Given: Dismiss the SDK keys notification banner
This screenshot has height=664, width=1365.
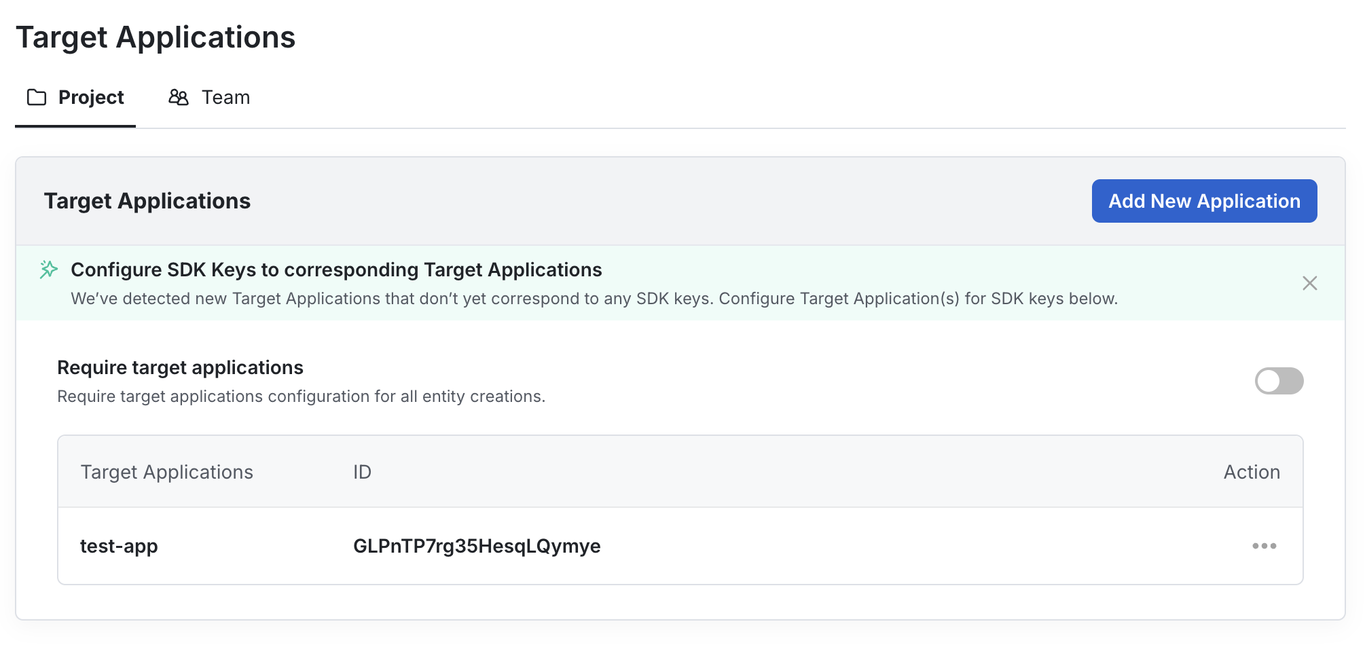Looking at the screenshot, I should tap(1310, 283).
